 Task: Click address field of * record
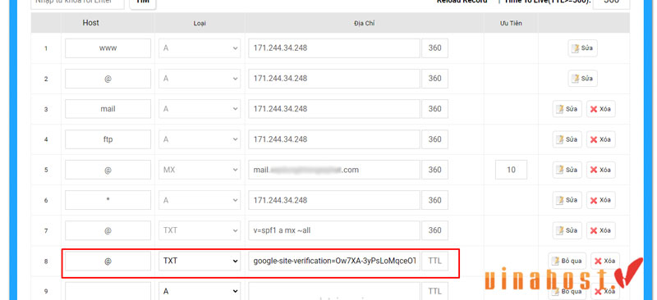pos(334,200)
